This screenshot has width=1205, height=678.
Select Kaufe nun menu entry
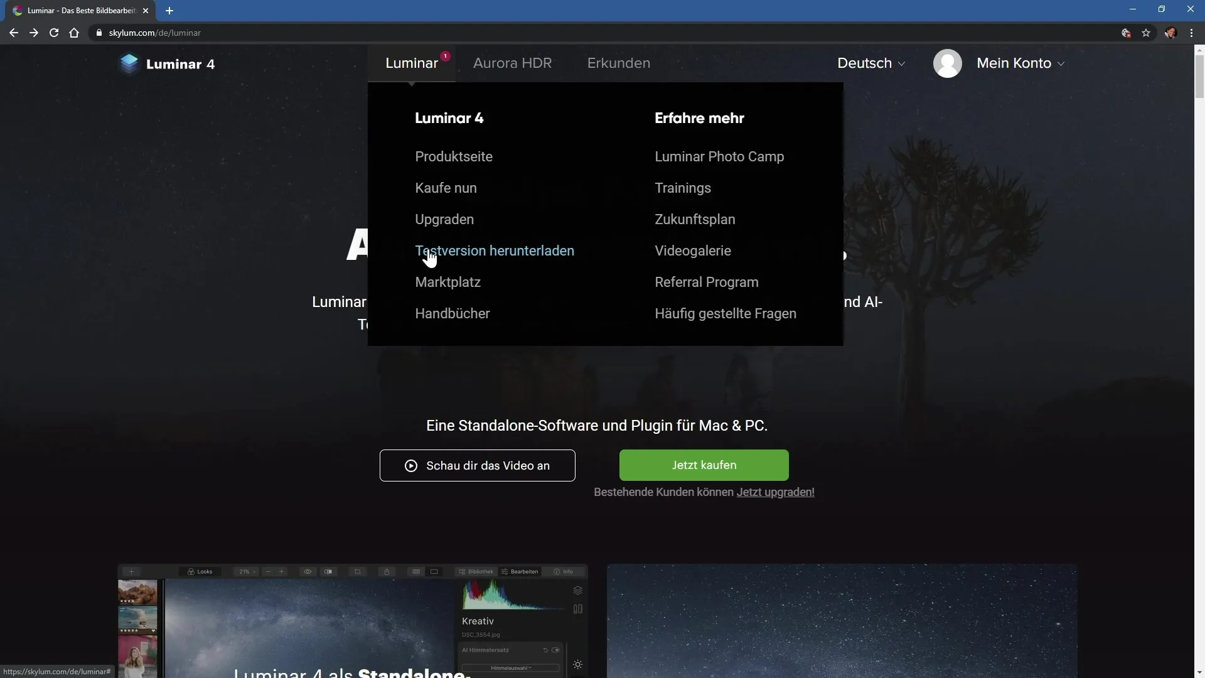pyautogui.click(x=446, y=188)
